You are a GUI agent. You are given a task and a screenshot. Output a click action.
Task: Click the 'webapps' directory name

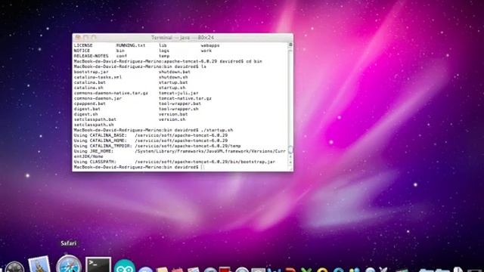tap(210, 45)
